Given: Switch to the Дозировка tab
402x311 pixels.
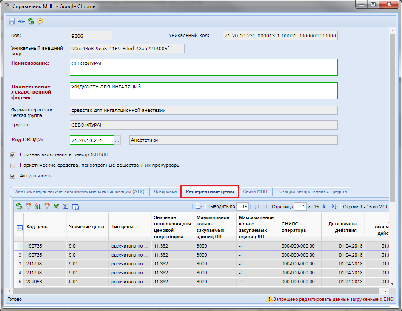Looking at the screenshot, I should tap(165, 191).
